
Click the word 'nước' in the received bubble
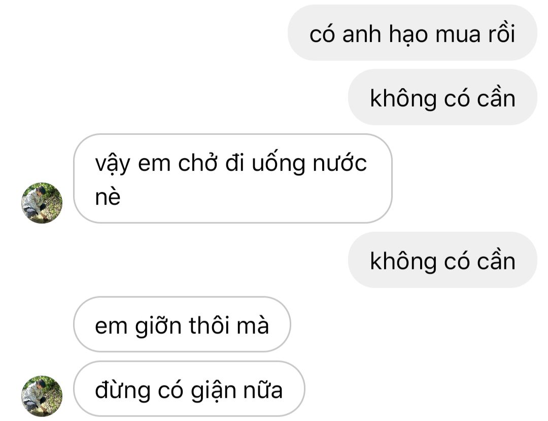pyautogui.click(x=339, y=163)
